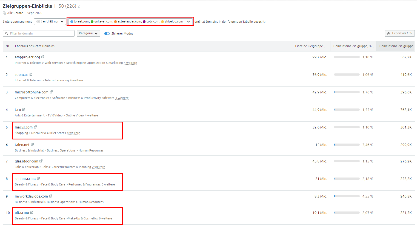Click the taleo.net percentage progress bar
This screenshot has width=417, height=226.
click(x=347, y=145)
